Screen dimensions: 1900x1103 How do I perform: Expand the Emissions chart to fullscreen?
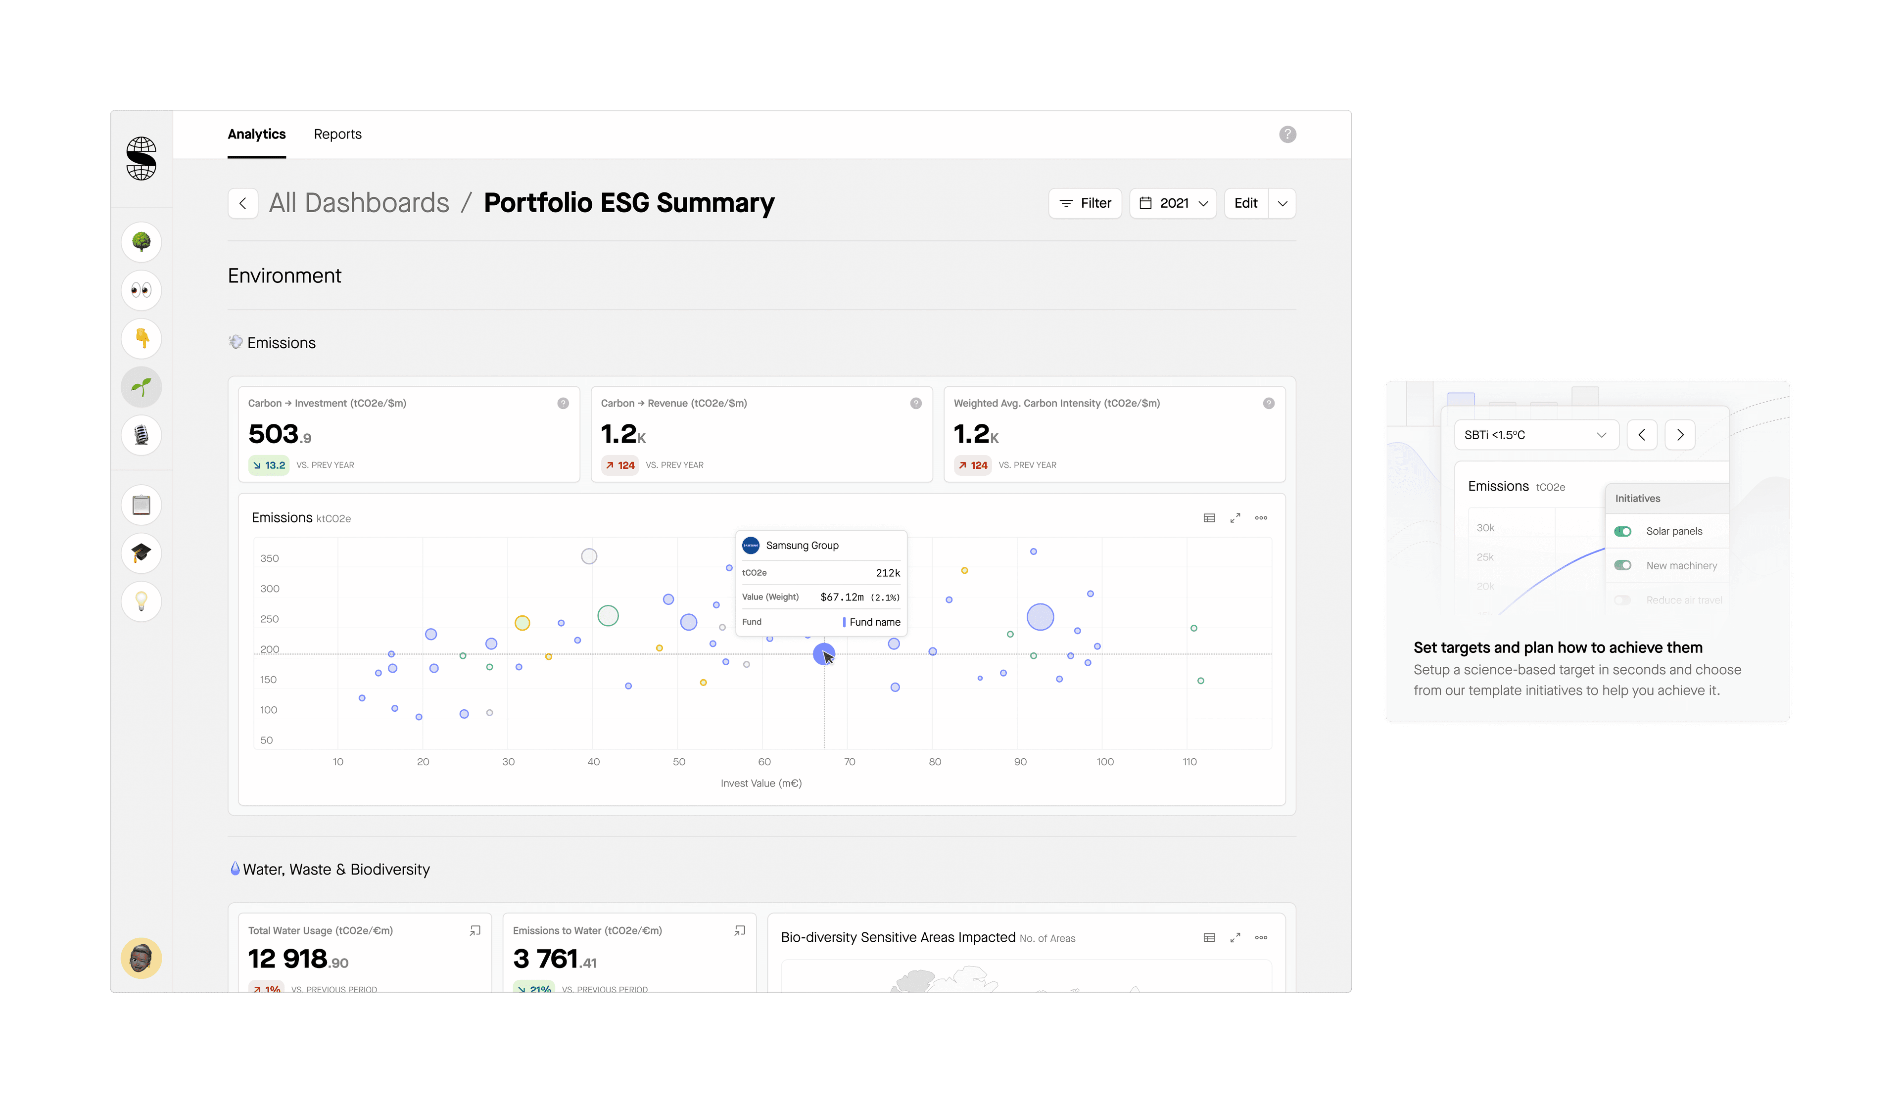pyautogui.click(x=1235, y=518)
